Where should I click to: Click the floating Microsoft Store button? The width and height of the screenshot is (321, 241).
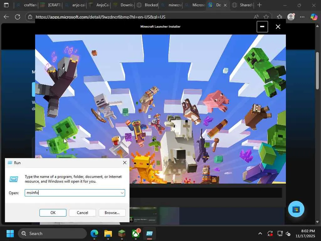(296, 209)
